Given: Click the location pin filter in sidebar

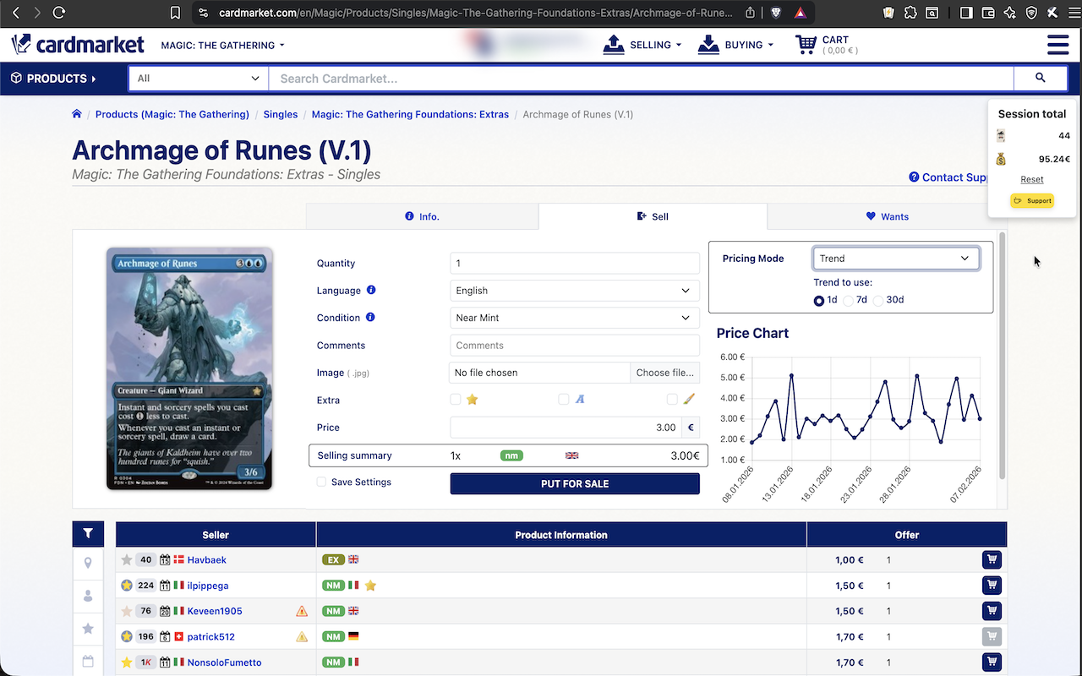Looking at the screenshot, I should click(88, 562).
